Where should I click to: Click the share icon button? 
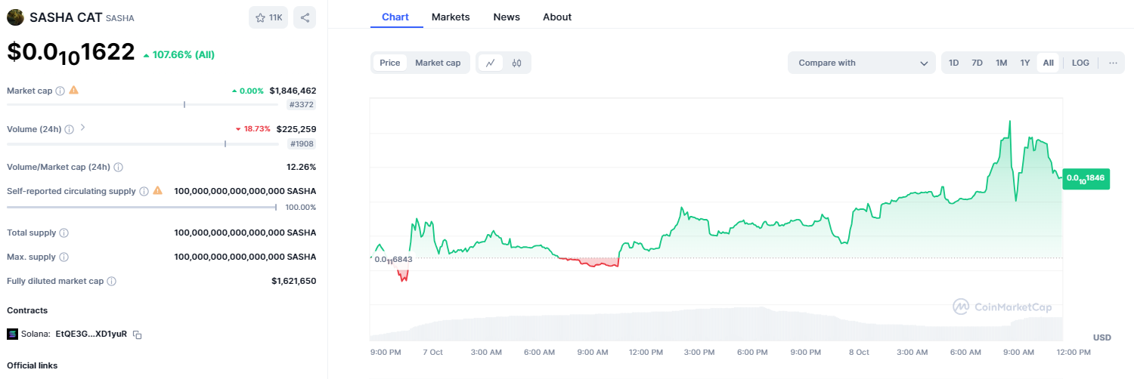305,17
